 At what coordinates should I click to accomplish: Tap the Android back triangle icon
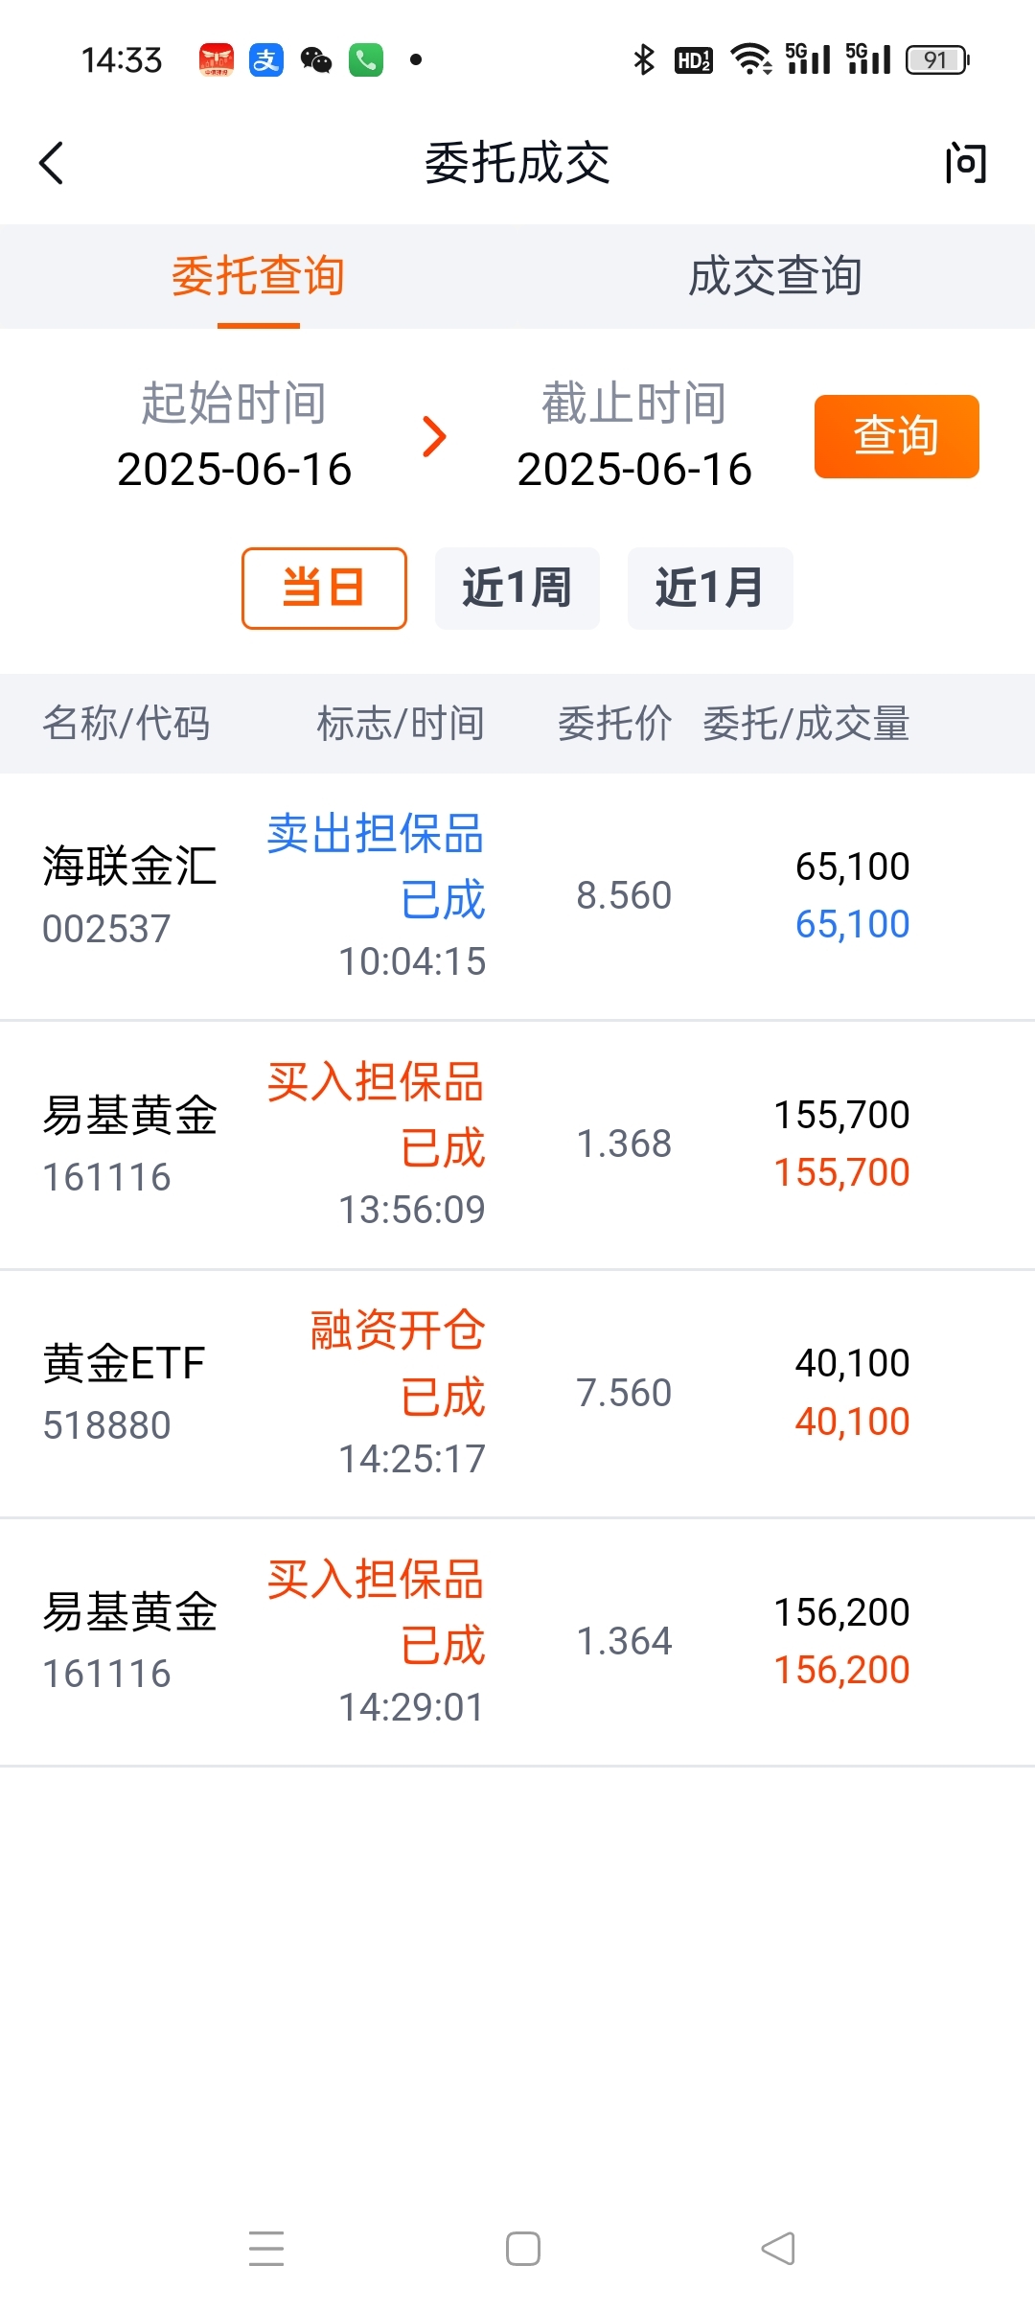click(778, 2248)
